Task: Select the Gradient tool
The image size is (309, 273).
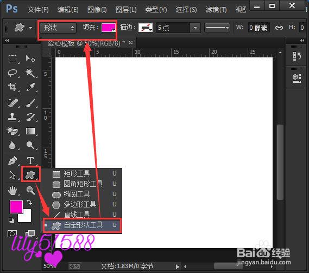Action: [x=30, y=131]
